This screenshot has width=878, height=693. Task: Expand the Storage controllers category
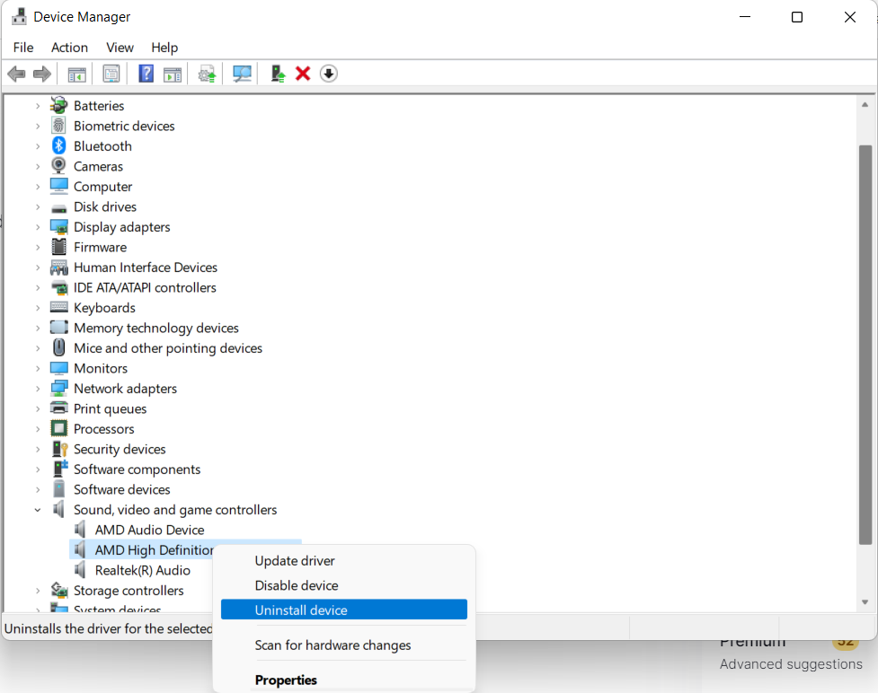[x=38, y=591]
